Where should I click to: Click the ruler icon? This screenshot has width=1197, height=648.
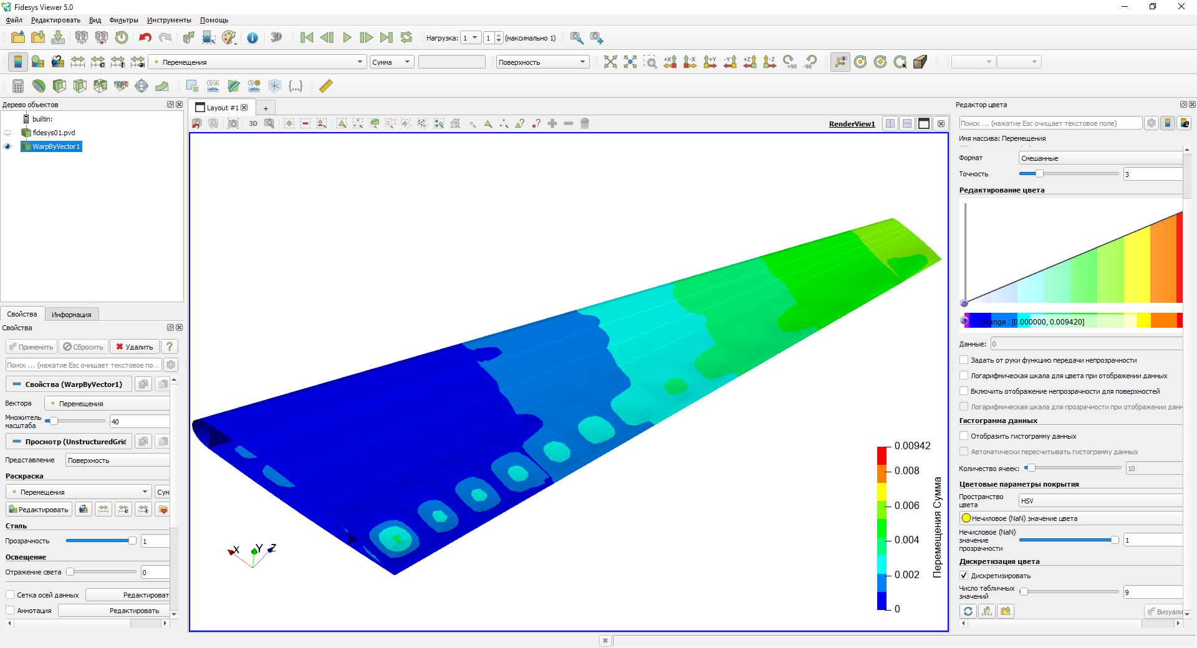pos(326,86)
